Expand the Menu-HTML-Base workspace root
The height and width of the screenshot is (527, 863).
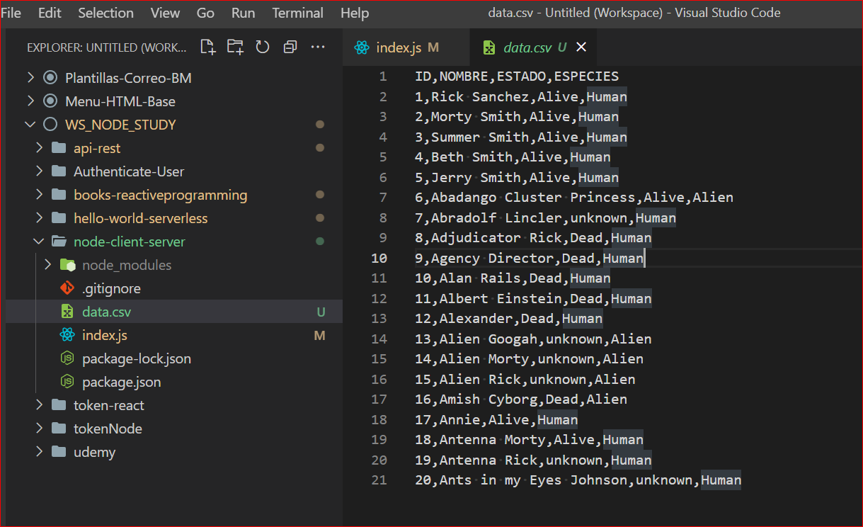[30, 101]
